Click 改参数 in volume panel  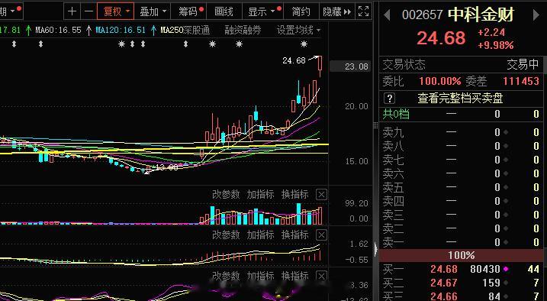tap(226, 195)
